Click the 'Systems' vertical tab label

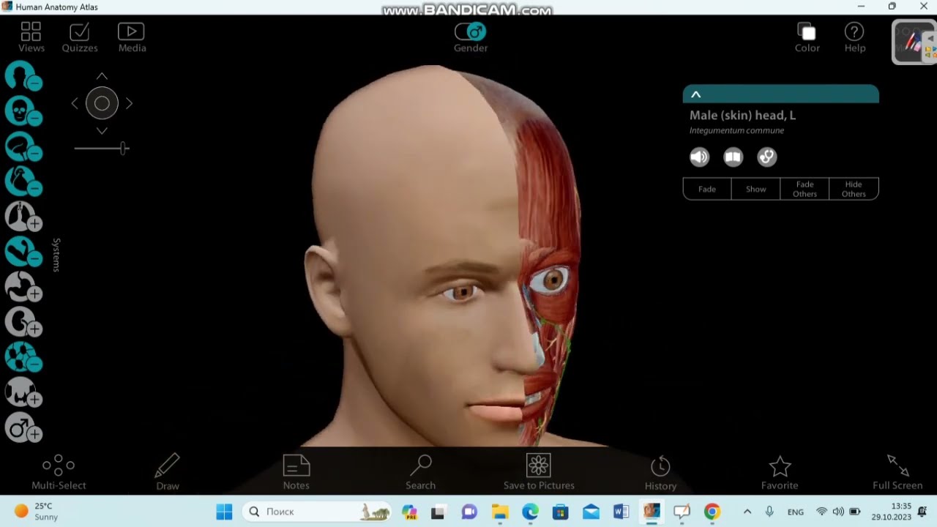point(56,255)
